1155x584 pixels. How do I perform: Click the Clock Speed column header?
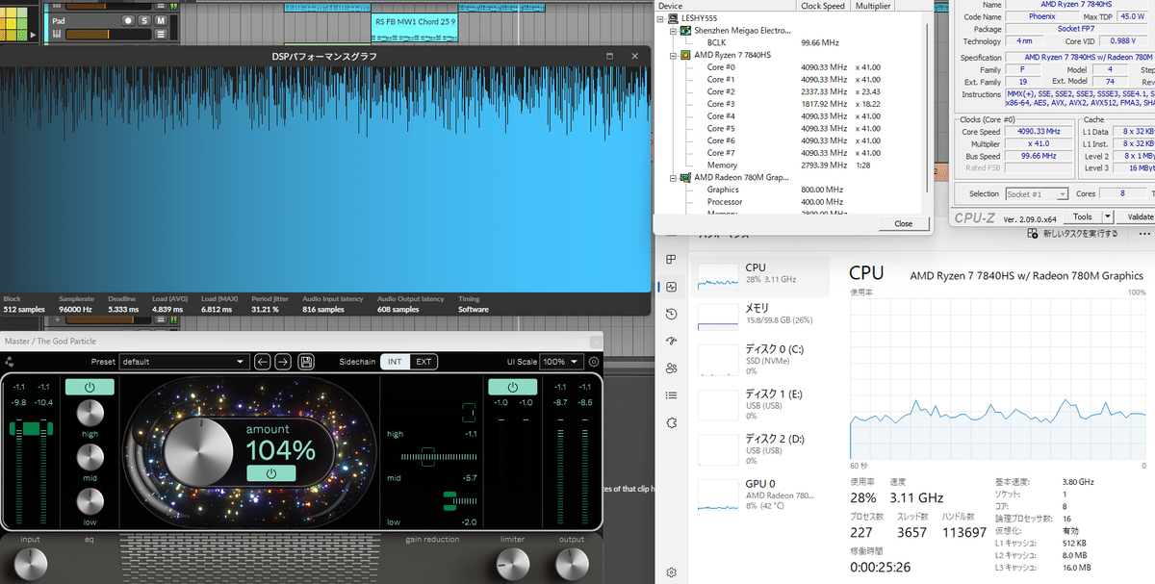[825, 5]
